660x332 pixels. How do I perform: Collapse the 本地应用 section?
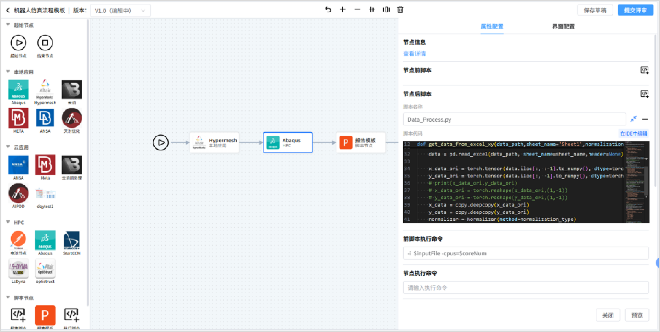click(8, 72)
